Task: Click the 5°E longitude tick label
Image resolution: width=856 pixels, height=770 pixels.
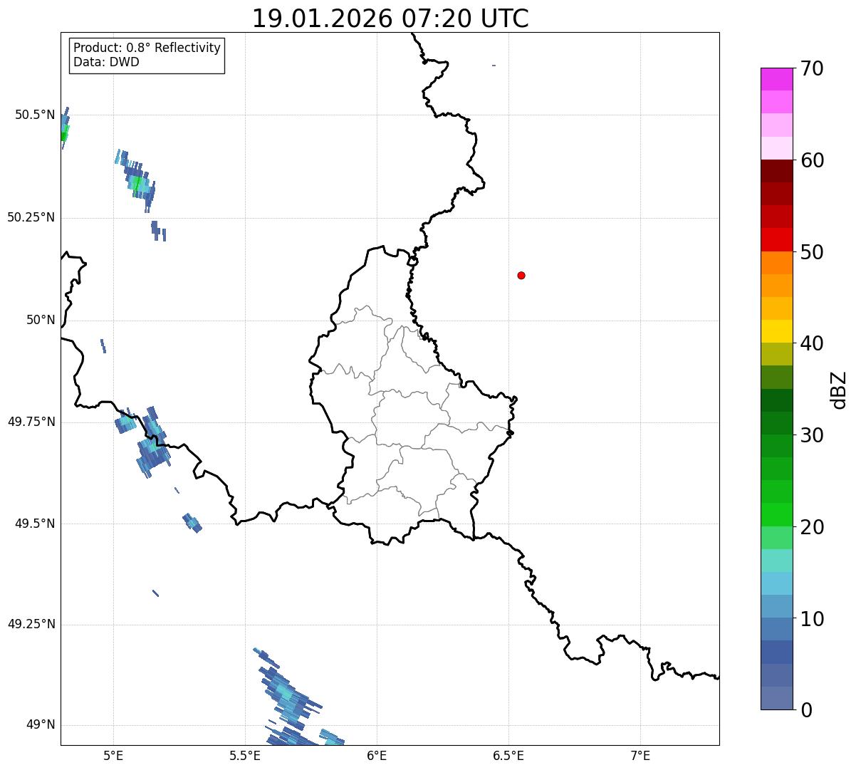Action: click(x=113, y=755)
